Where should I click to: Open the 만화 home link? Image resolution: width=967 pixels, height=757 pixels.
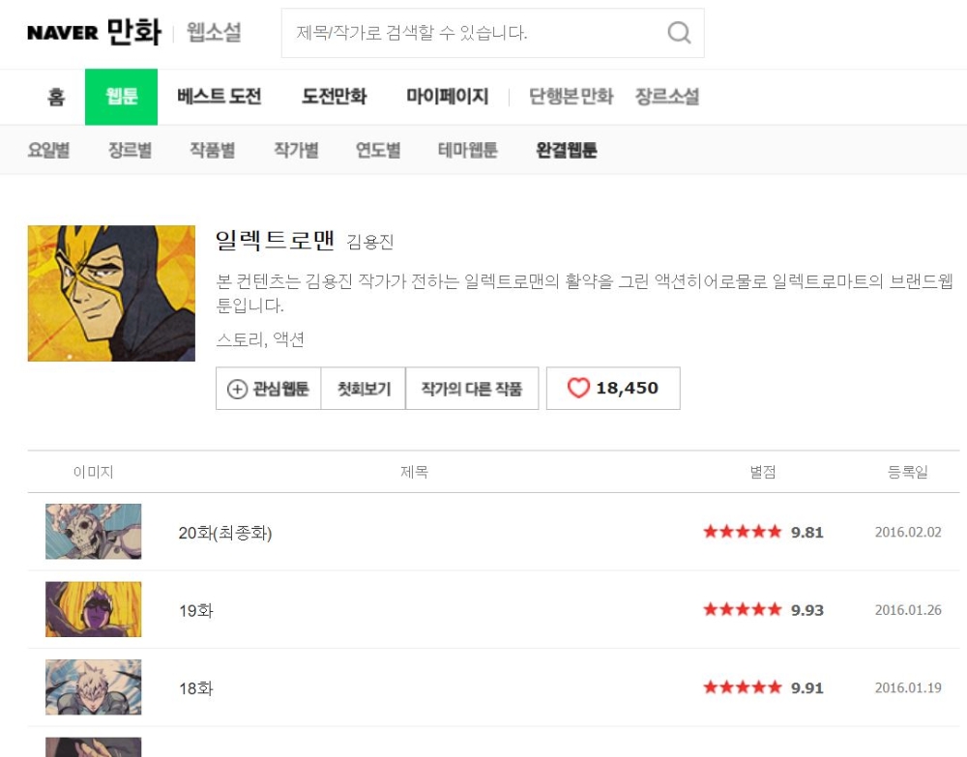tap(133, 32)
